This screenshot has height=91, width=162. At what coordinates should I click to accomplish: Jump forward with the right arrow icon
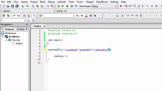click(82, 16)
